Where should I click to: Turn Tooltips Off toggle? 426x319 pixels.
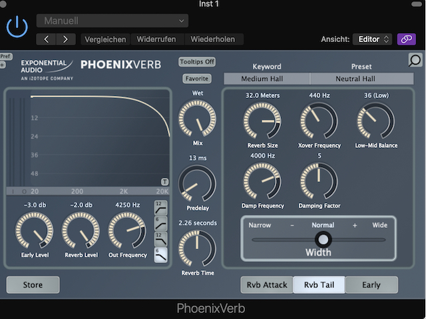coord(197,62)
